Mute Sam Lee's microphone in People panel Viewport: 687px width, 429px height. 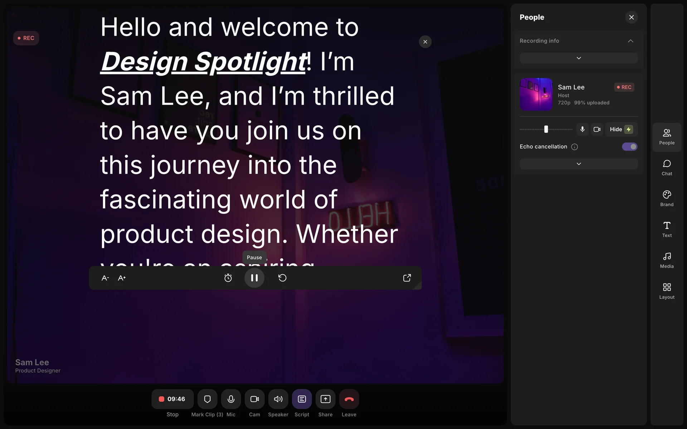(x=582, y=129)
